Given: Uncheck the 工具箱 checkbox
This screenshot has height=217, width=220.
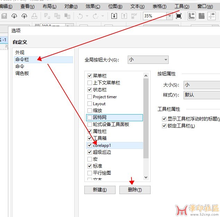Looking at the screenshot, I should [x=90, y=138].
